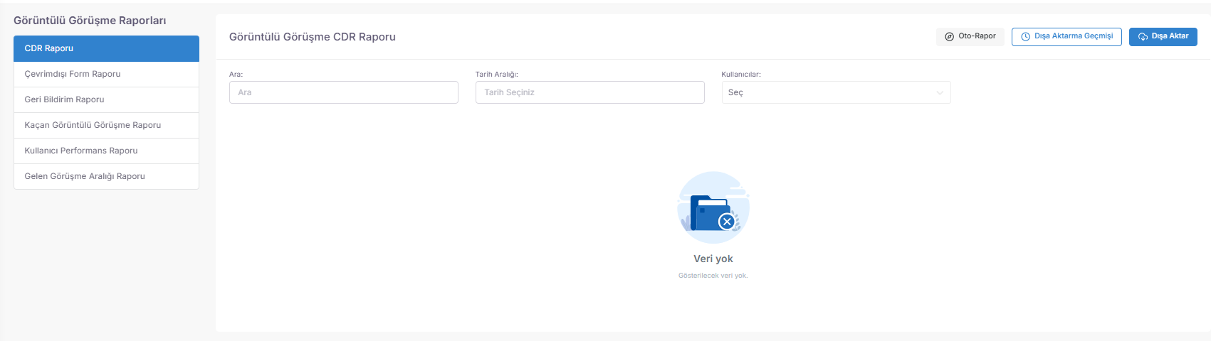
Task: Click the cloud download icon on Dışa Aktar
Action: click(x=1143, y=36)
